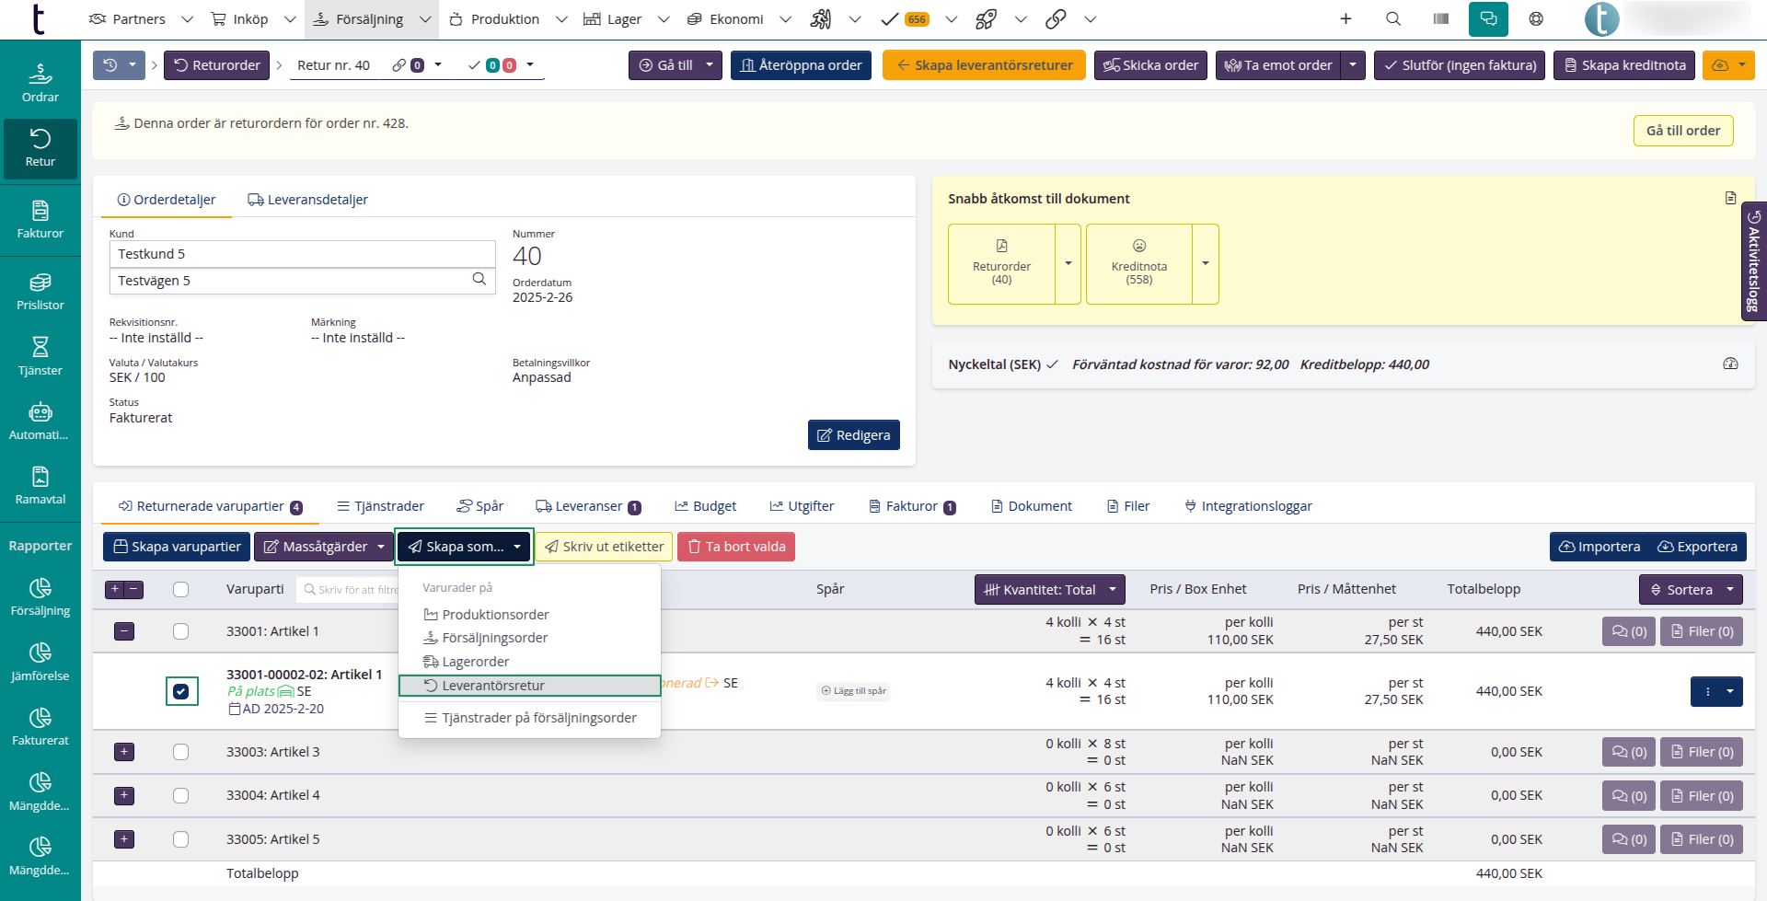The height and width of the screenshot is (901, 1767).
Task: Tick the checkbox for 33003: Artikel 3
Action: pyautogui.click(x=181, y=752)
